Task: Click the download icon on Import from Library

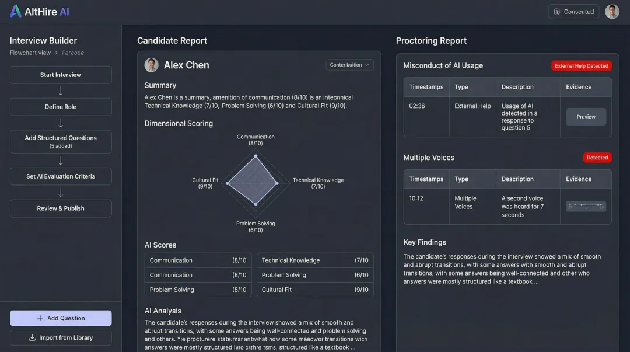Action: pos(33,337)
